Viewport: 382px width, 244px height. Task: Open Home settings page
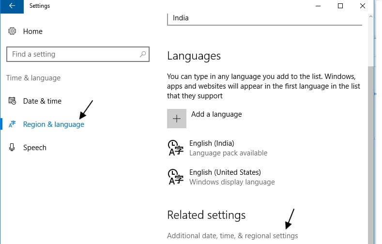pos(32,31)
